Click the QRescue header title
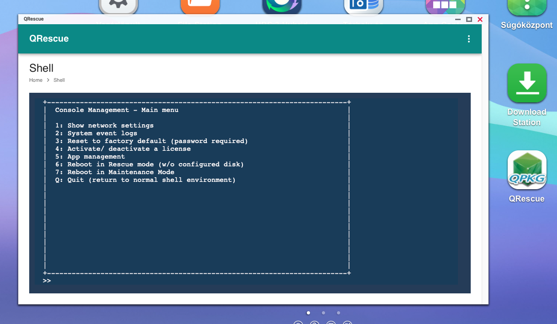This screenshot has height=324, width=557. [x=49, y=39]
